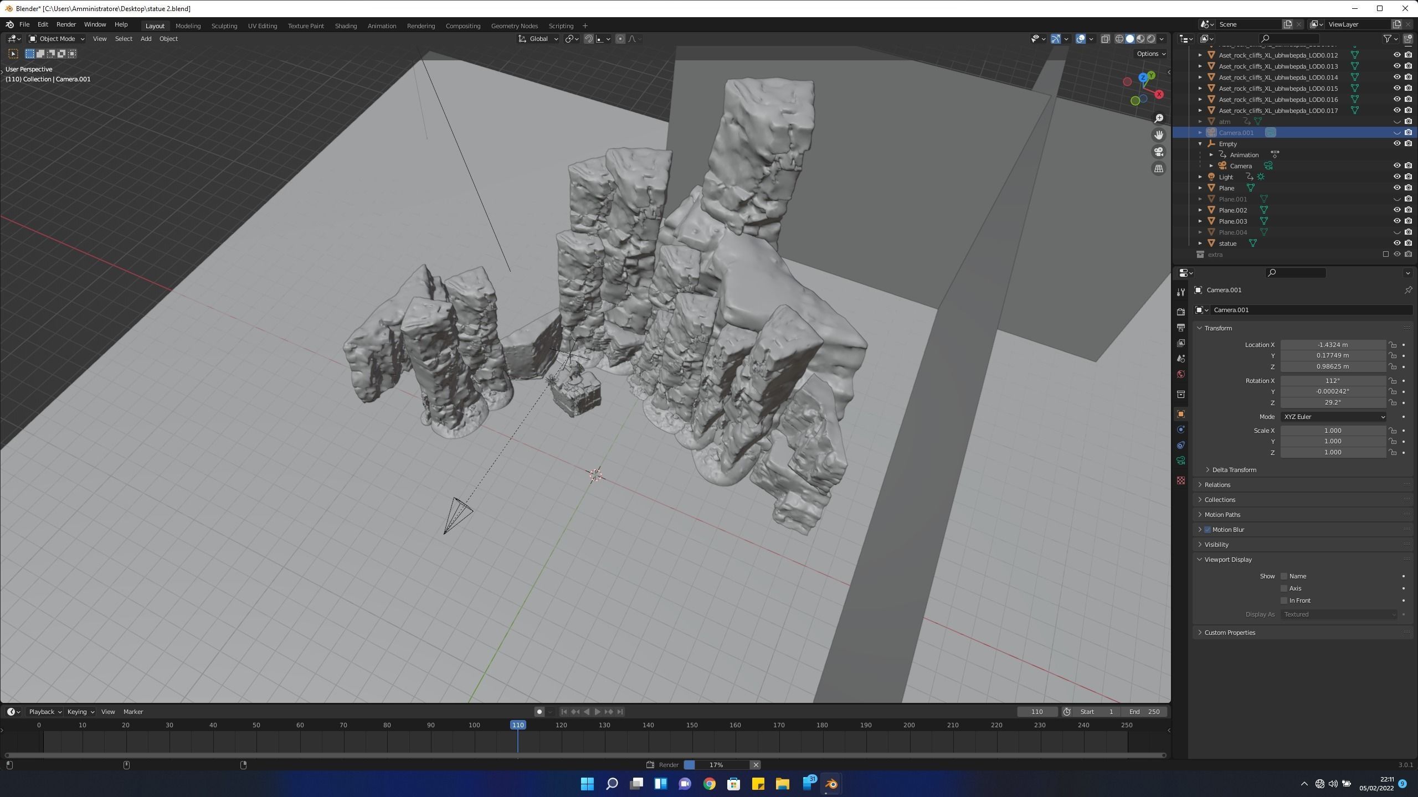Enable the In Front checkbox
The height and width of the screenshot is (797, 1418).
[1284, 601]
